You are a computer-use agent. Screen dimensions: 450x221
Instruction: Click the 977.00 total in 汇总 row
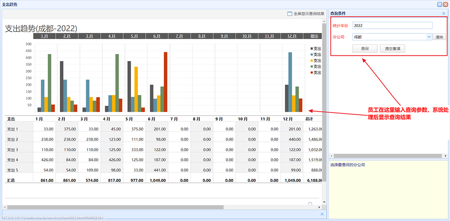point(138,180)
